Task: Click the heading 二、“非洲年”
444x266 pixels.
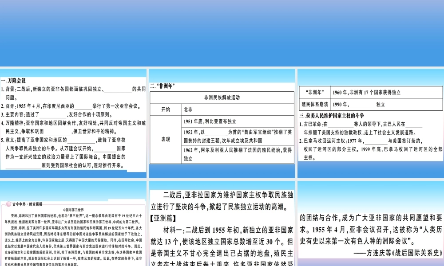Action: [x=163, y=86]
